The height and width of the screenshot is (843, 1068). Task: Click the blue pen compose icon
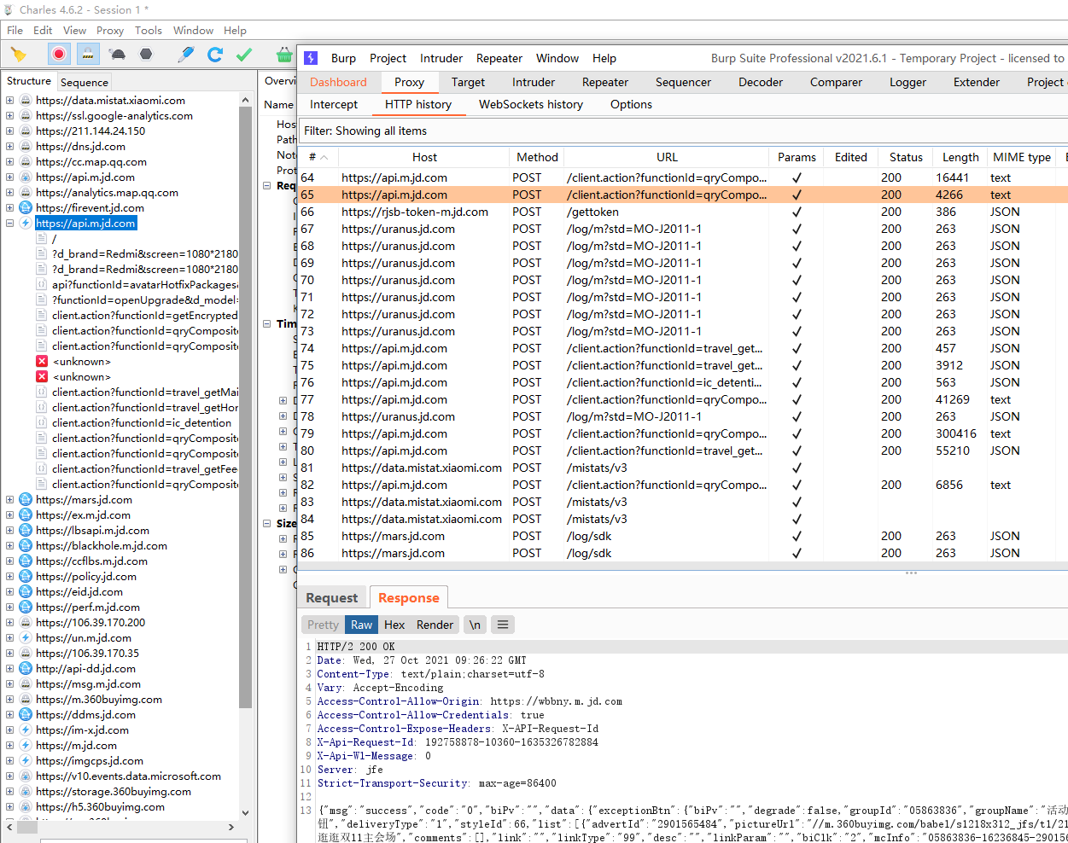[186, 55]
